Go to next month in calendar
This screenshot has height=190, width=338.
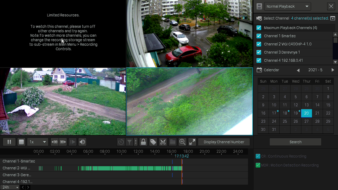coord(333,70)
